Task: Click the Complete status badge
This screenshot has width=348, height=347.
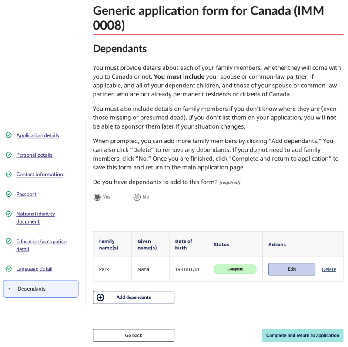Action: click(x=235, y=269)
